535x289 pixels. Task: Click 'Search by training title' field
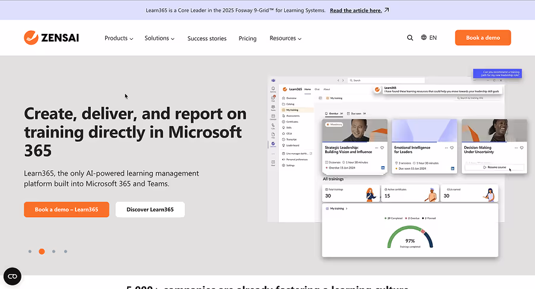coord(479,98)
